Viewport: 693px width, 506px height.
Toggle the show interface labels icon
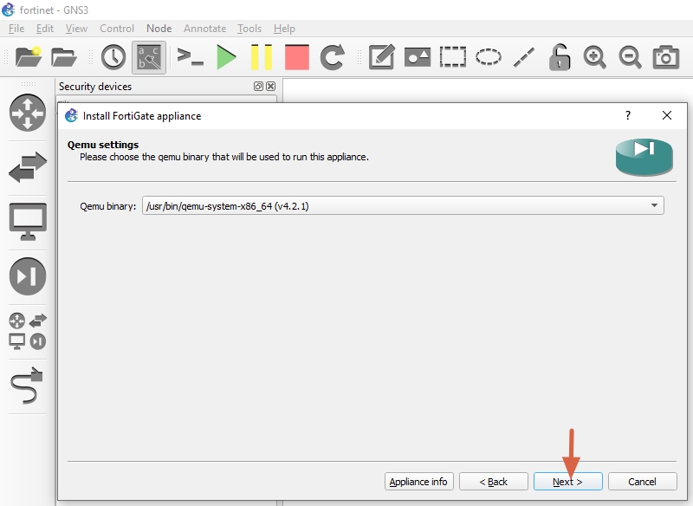pos(149,57)
